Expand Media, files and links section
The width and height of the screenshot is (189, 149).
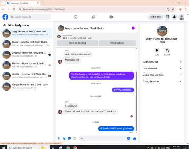click(162, 75)
